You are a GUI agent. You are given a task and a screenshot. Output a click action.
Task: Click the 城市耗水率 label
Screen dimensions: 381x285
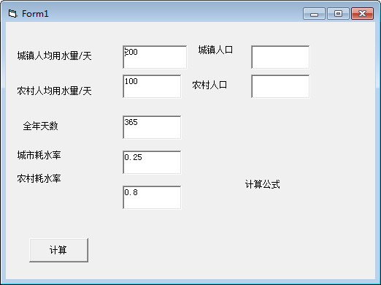(x=39, y=155)
